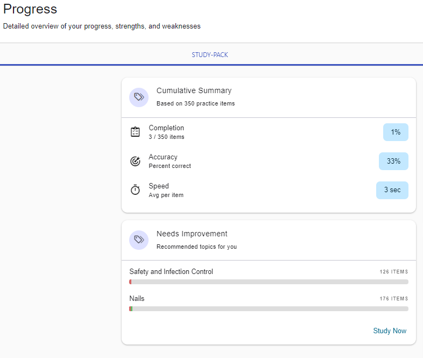Open the Study Now link
This screenshot has height=358, width=423.
coord(390,331)
